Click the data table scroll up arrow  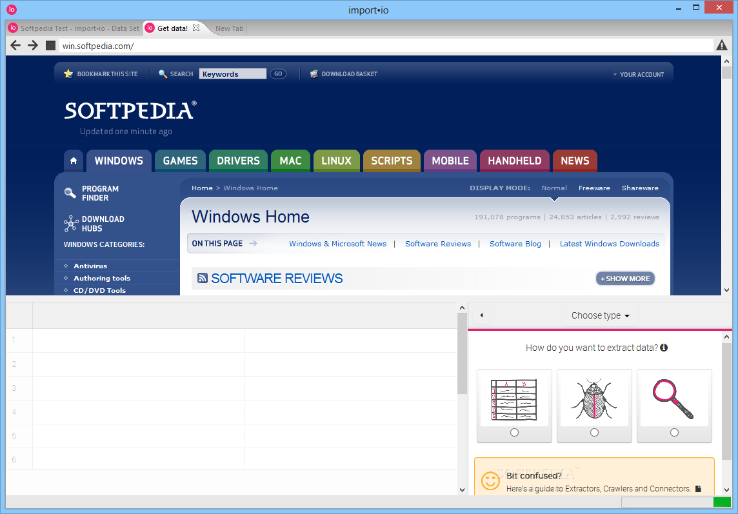tap(462, 308)
